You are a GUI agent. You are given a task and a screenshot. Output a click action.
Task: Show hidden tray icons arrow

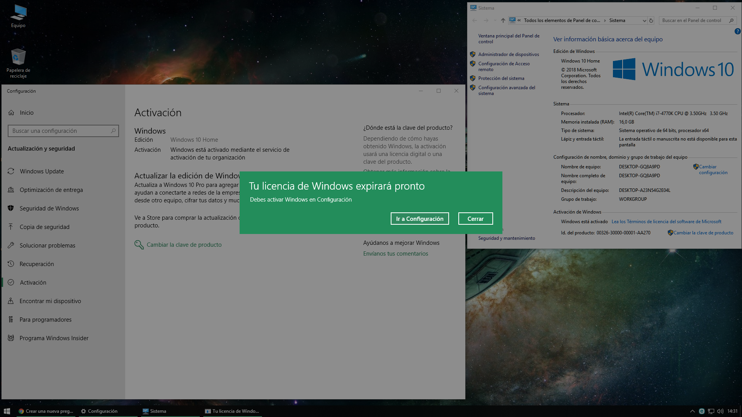tap(692, 411)
